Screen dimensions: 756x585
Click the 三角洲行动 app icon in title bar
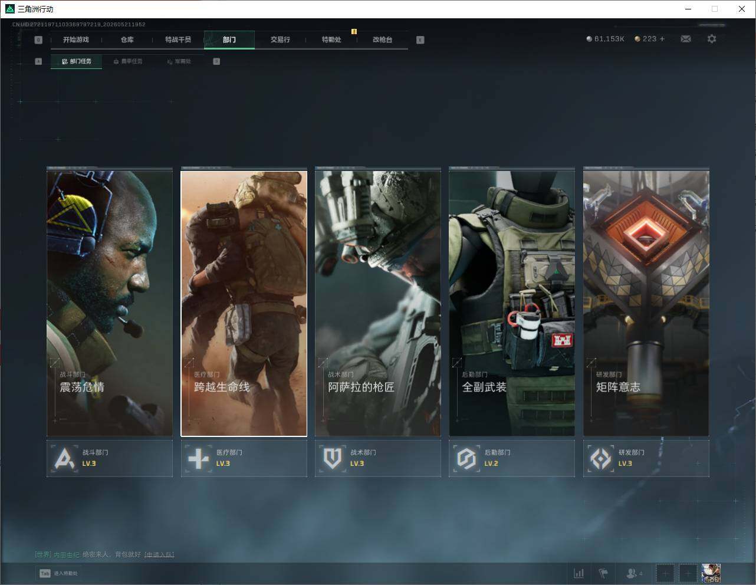click(x=9, y=9)
